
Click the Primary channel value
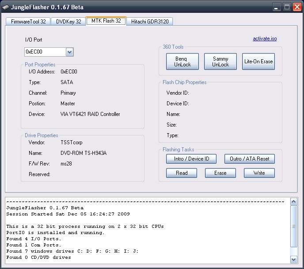(x=68, y=93)
